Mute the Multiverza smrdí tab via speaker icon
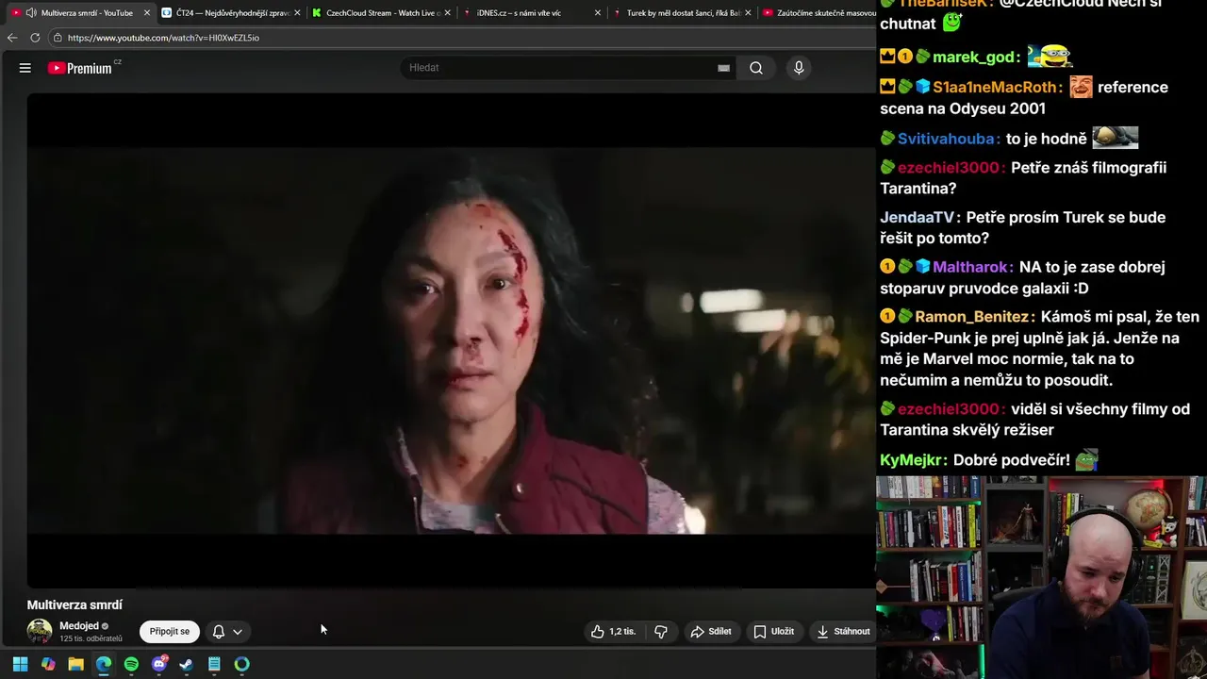The image size is (1207, 679). [x=31, y=13]
